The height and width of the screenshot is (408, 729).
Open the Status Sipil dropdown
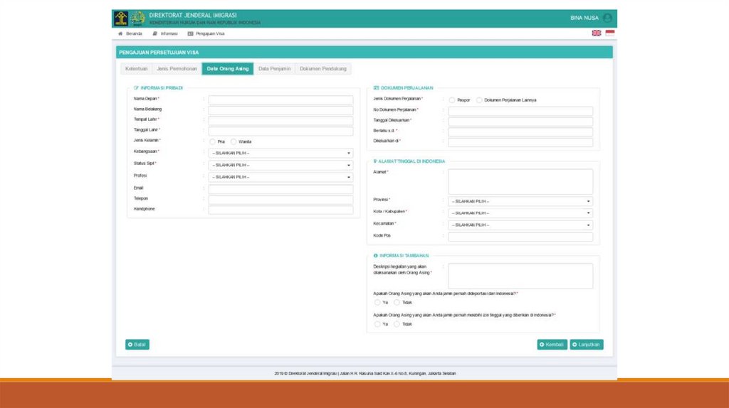pyautogui.click(x=280, y=165)
